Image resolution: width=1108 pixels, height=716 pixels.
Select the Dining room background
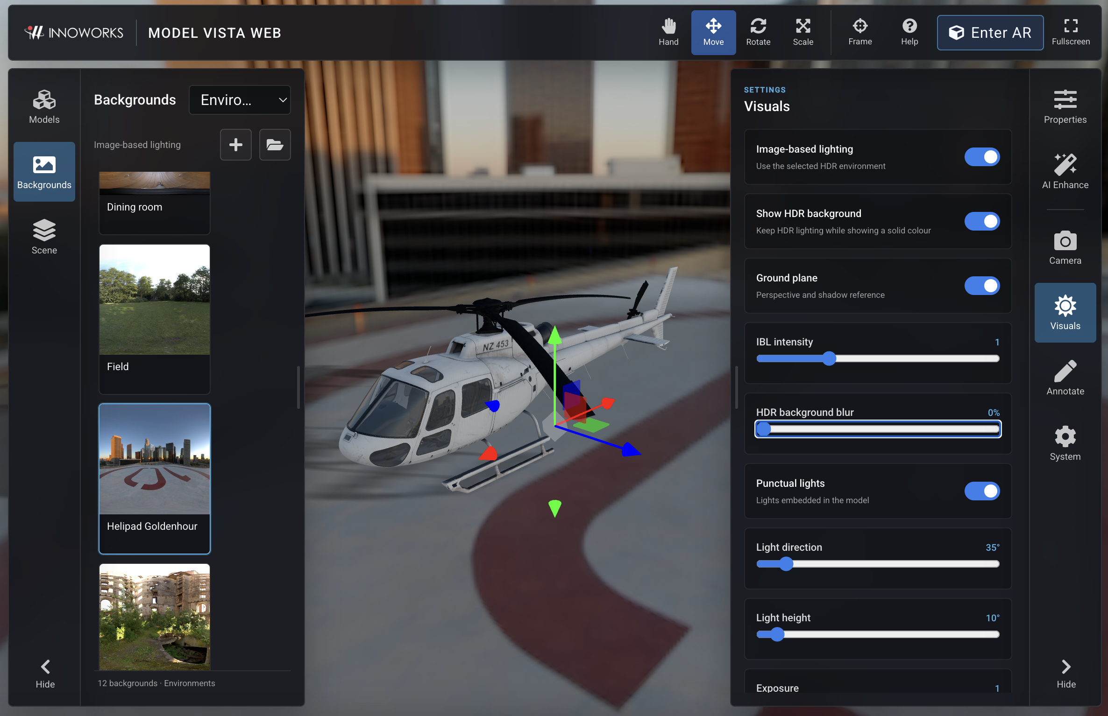tap(155, 203)
